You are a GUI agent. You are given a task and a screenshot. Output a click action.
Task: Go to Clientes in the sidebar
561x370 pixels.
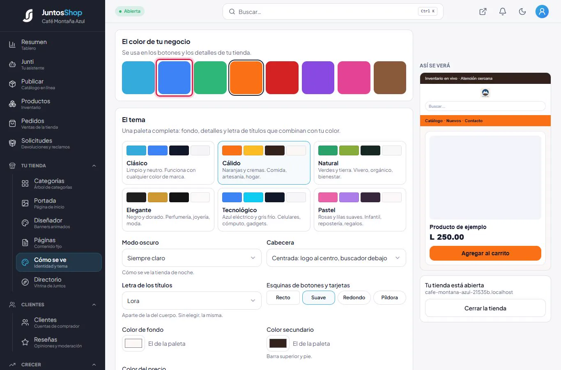[59, 322]
